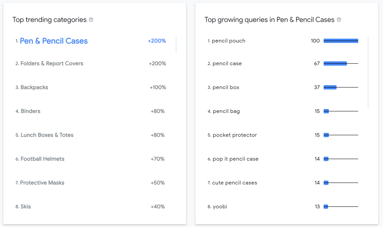Select the yoobi query

tap(220, 206)
